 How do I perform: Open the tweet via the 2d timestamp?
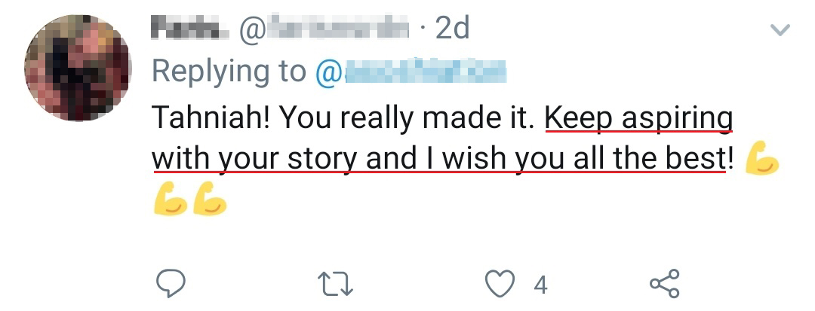452,29
